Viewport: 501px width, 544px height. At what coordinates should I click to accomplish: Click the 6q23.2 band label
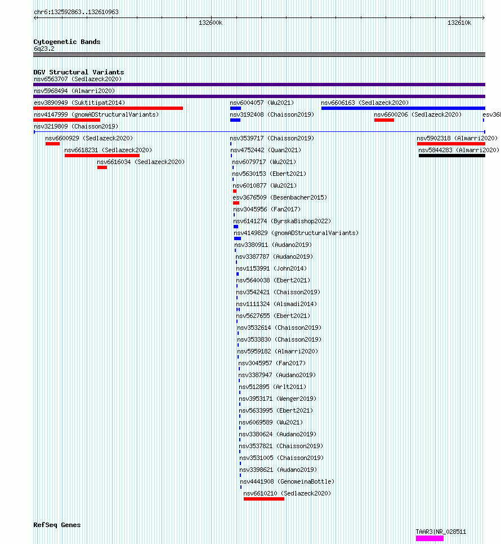pos(44,48)
